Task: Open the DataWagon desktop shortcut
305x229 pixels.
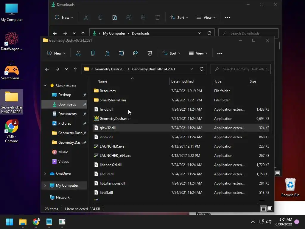Action: (12, 41)
